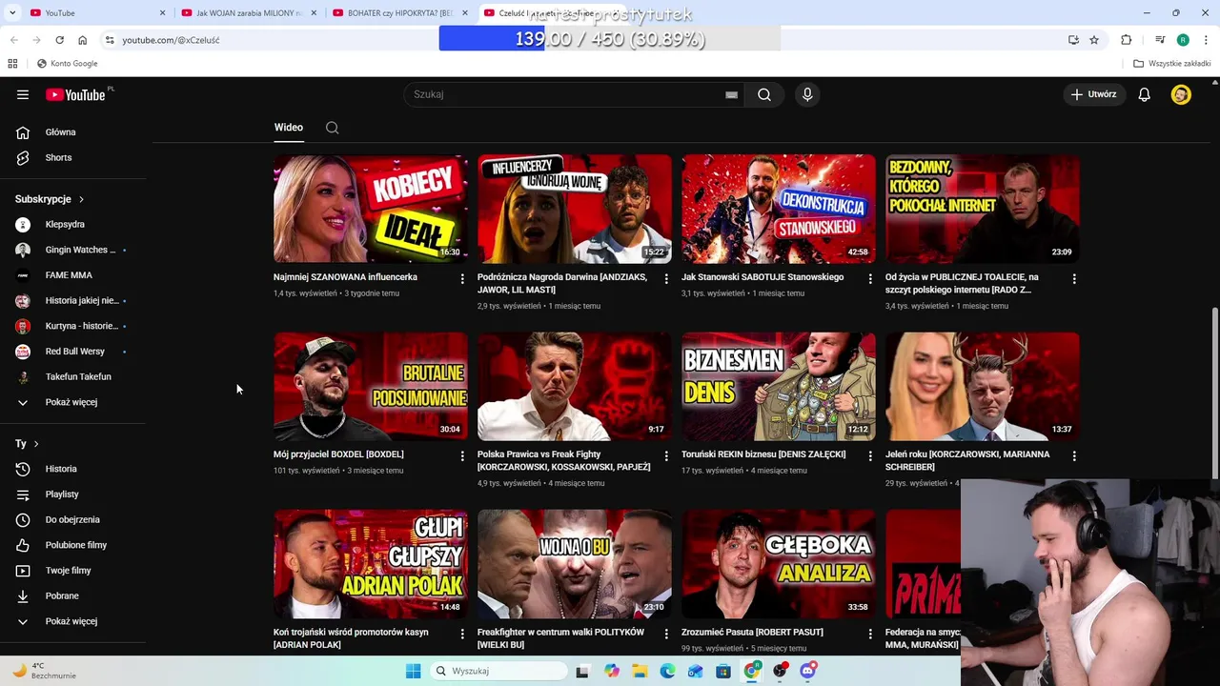The image size is (1220, 686).
Task: Open the YouTube hamburger guide menu
Action: (x=23, y=94)
